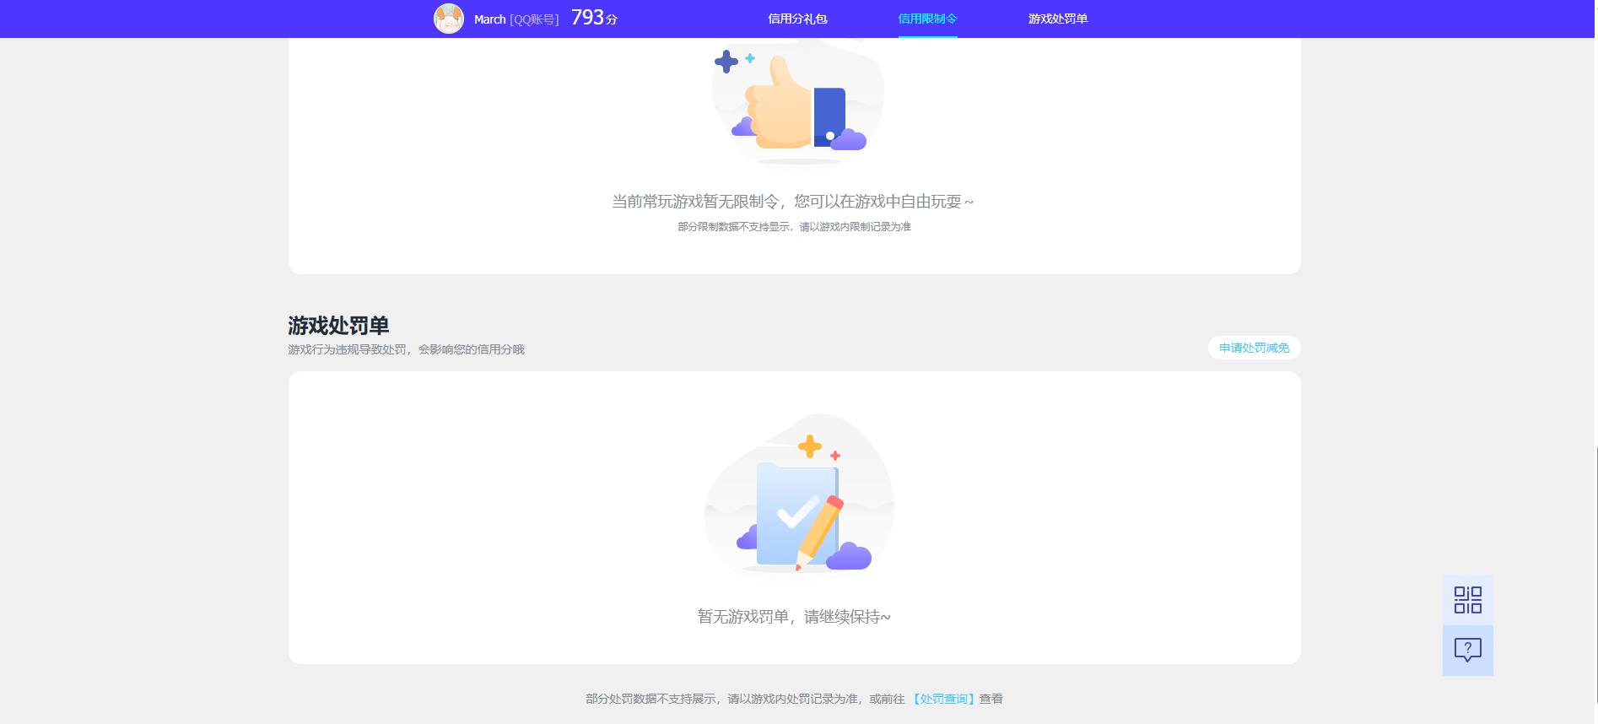Click the page vertical scrollbar
Image resolution: width=1598 pixels, height=724 pixels.
1595,574
